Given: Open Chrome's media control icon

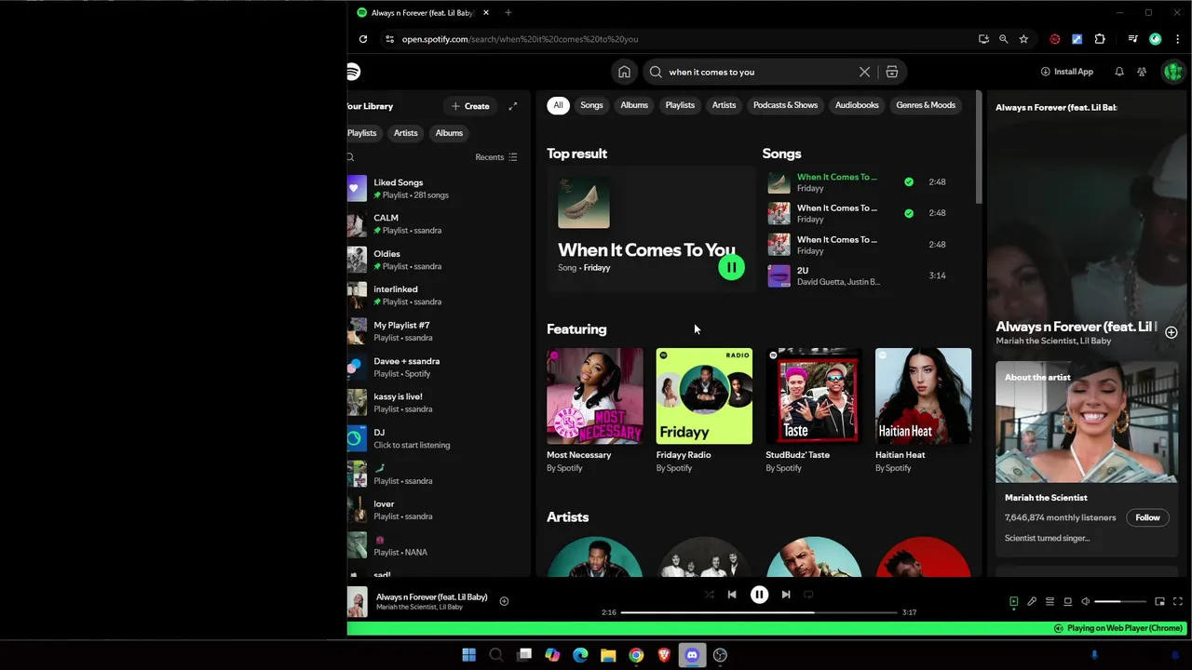Looking at the screenshot, I should coord(1132,39).
